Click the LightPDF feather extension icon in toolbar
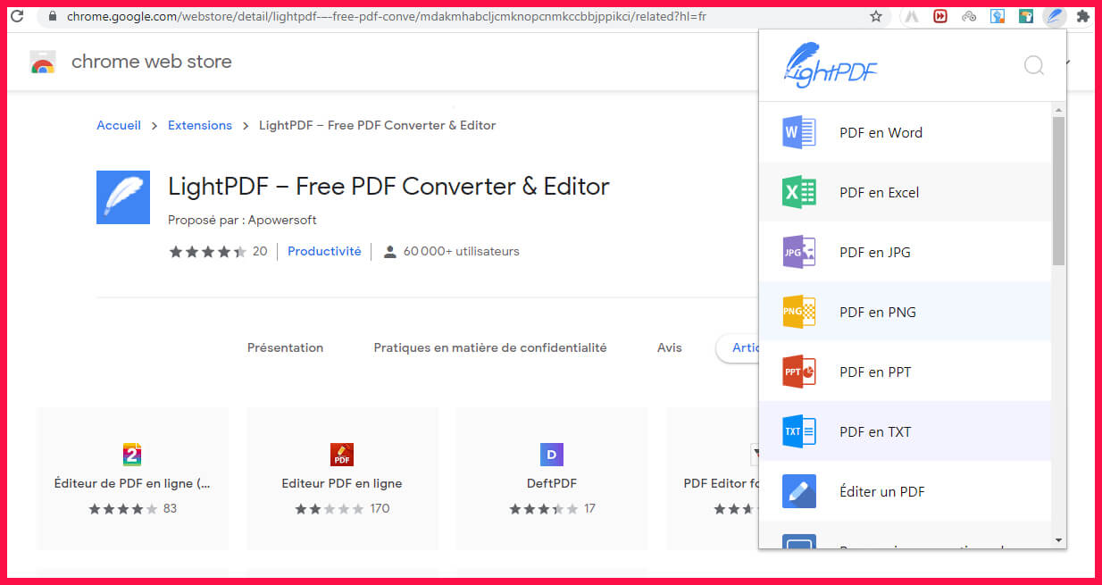Viewport: 1102px width, 585px height. coord(1055,16)
